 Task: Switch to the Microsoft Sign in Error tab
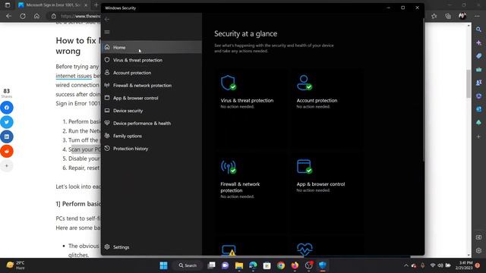tap(53, 5)
